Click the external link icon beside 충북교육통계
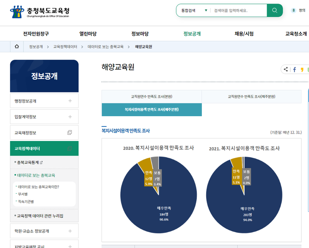The height and width of the screenshot is (248, 309). [x=41, y=162]
